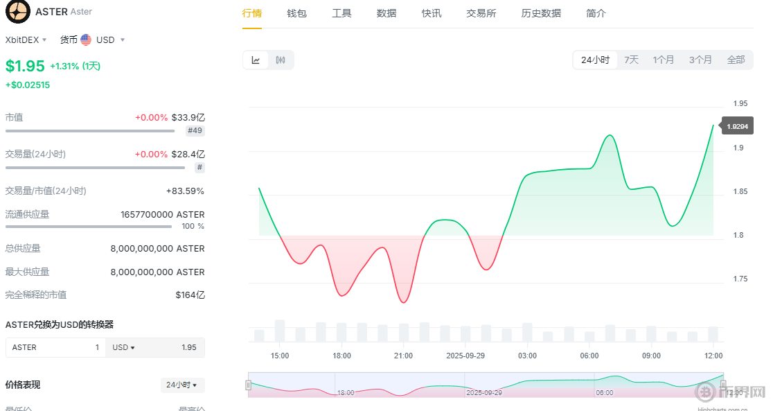The width and height of the screenshot is (773, 411).
Task: Switch to candlestick chart view icon
Action: [281, 60]
